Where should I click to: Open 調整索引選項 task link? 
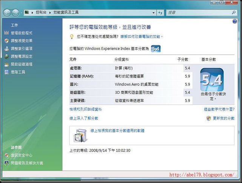(22, 48)
